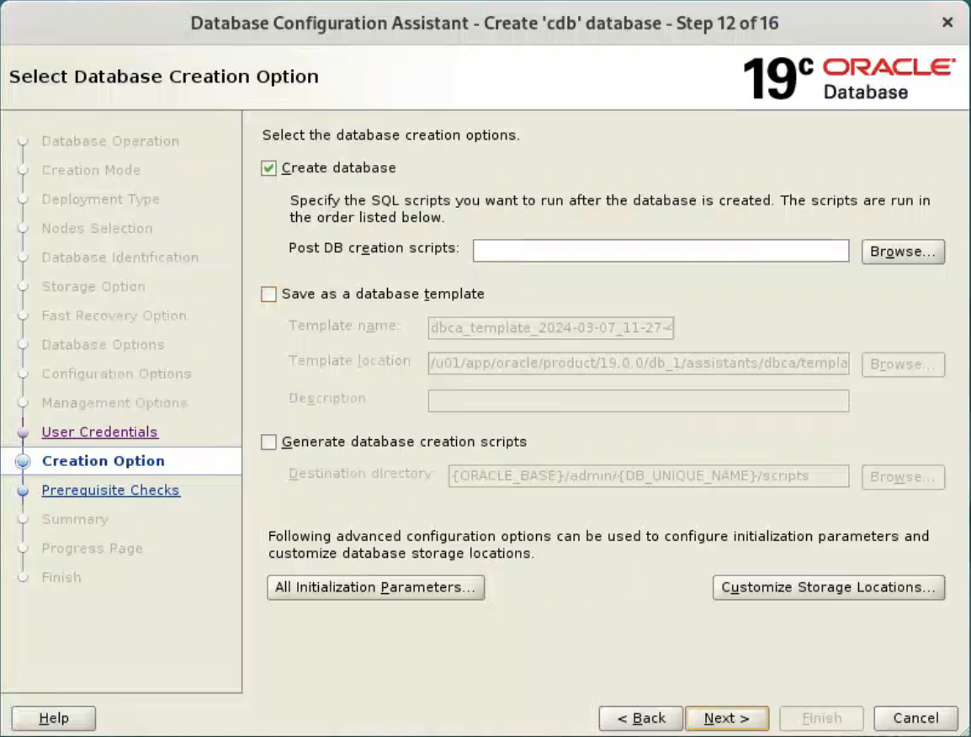Viewport: 971px width, 737px height.
Task: Click the Fast Recovery Option step label
Action: (114, 315)
